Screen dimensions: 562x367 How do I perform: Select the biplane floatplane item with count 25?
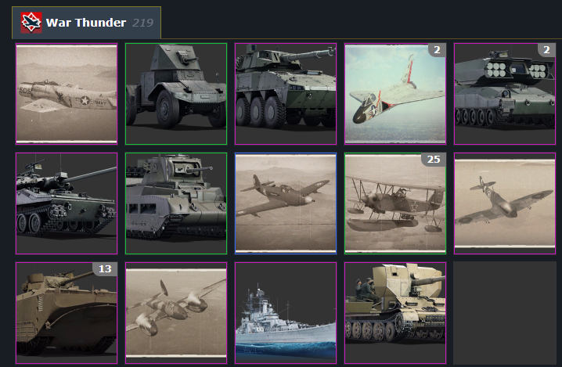[x=395, y=203]
